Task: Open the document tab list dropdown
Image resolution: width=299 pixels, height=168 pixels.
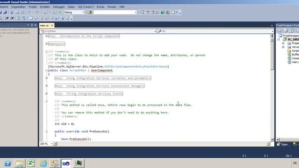Action: (x=272, y=25)
